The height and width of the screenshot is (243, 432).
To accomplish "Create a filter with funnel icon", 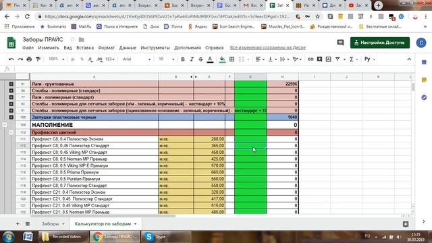I will point(337,59).
